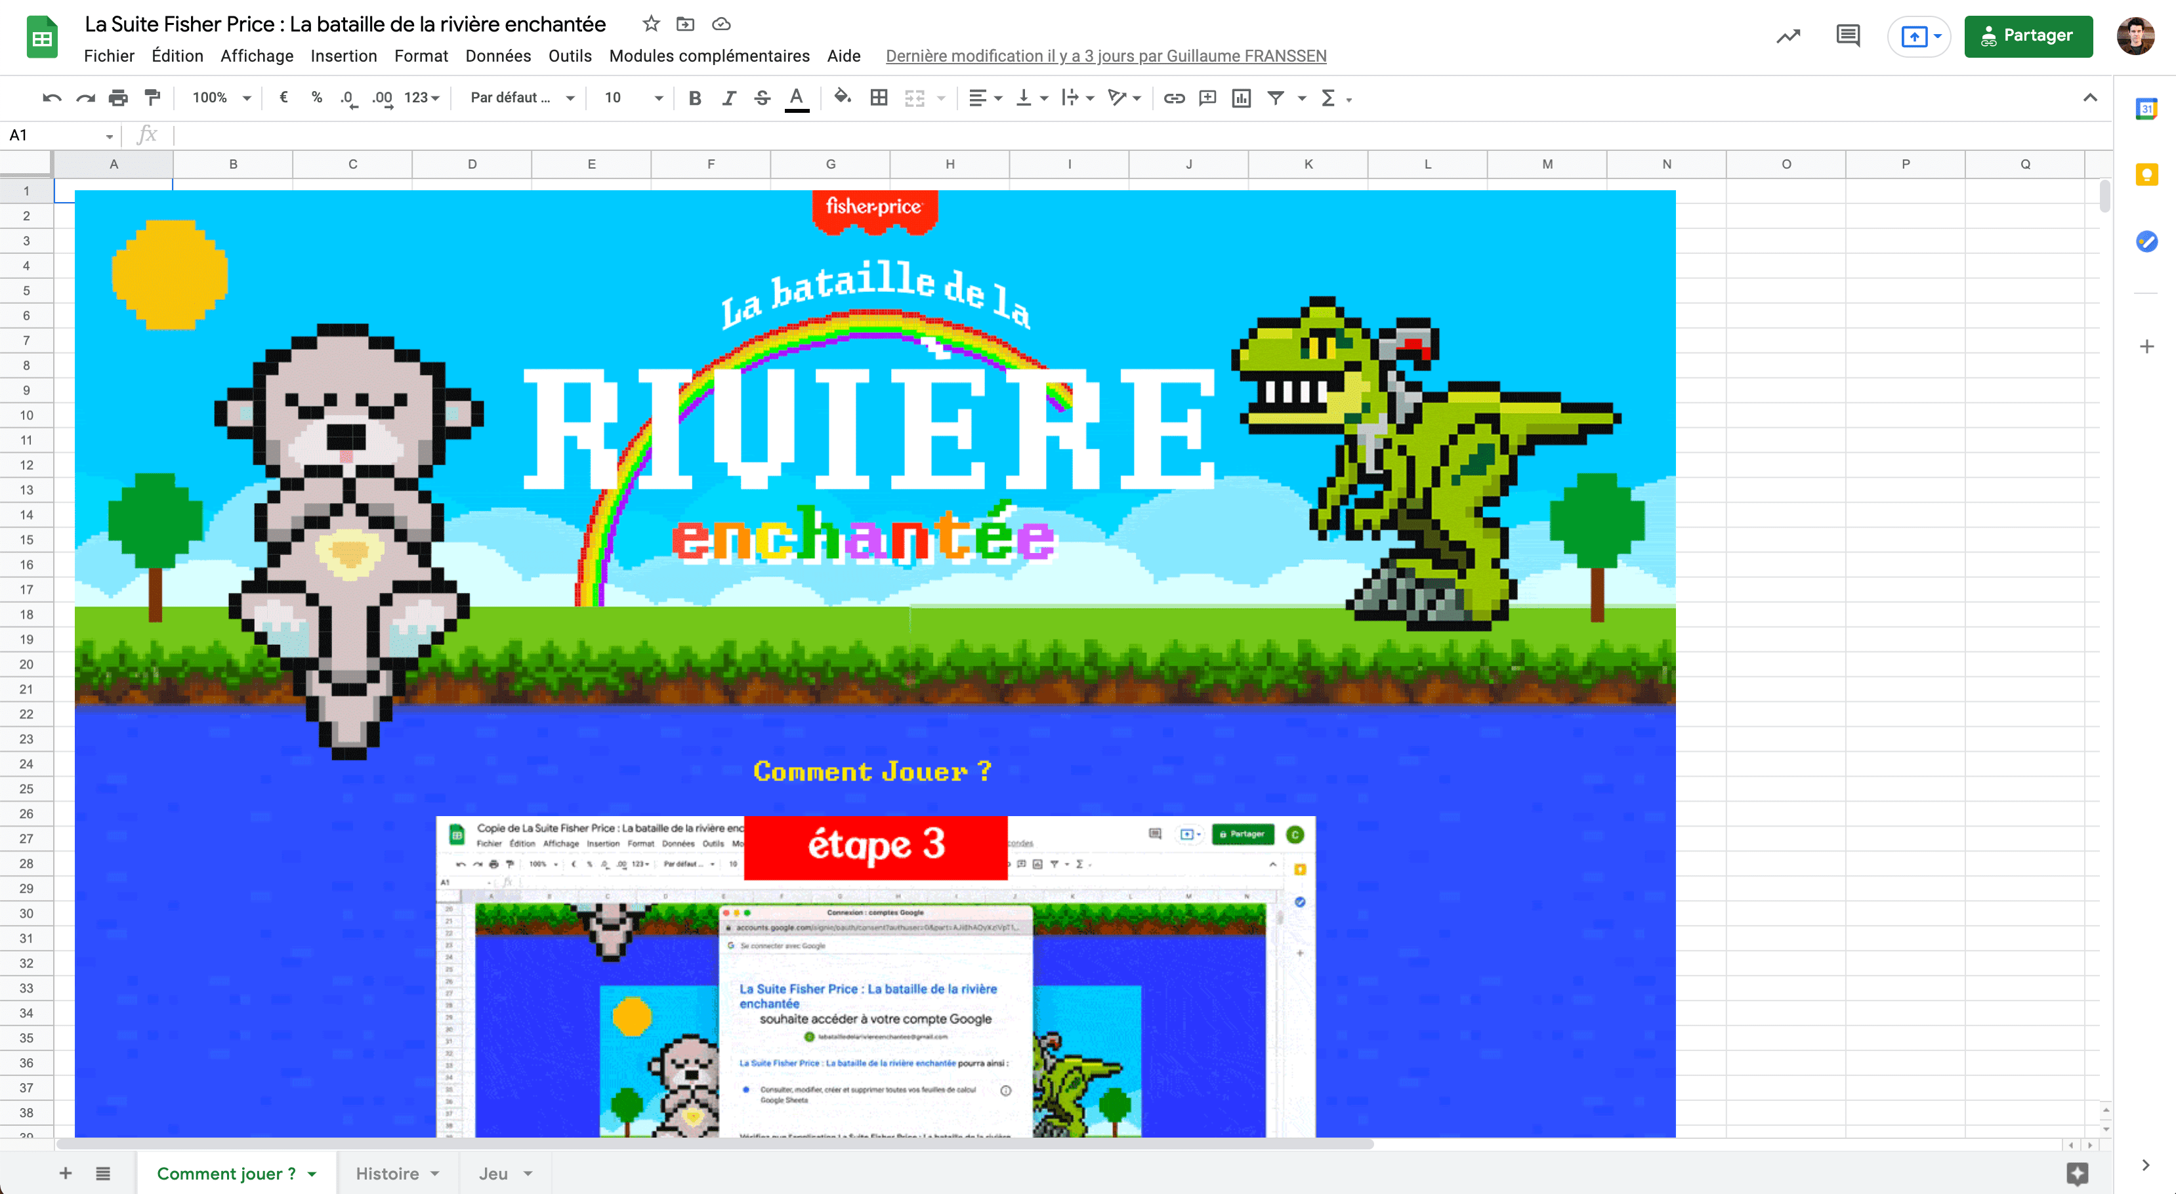Open the Explore panel button
The height and width of the screenshot is (1194, 2176).
point(2077,1173)
